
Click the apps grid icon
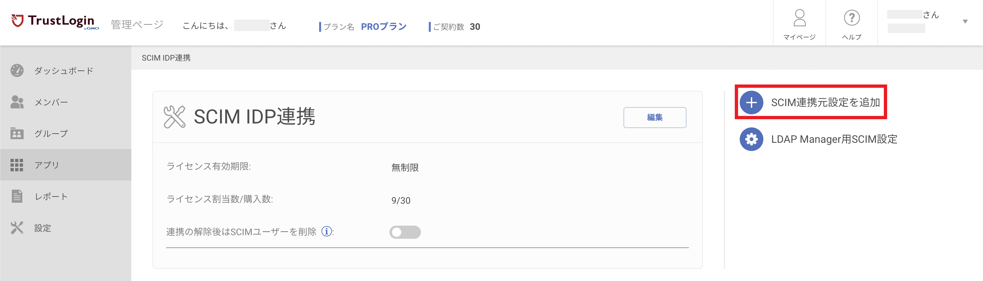(17, 165)
